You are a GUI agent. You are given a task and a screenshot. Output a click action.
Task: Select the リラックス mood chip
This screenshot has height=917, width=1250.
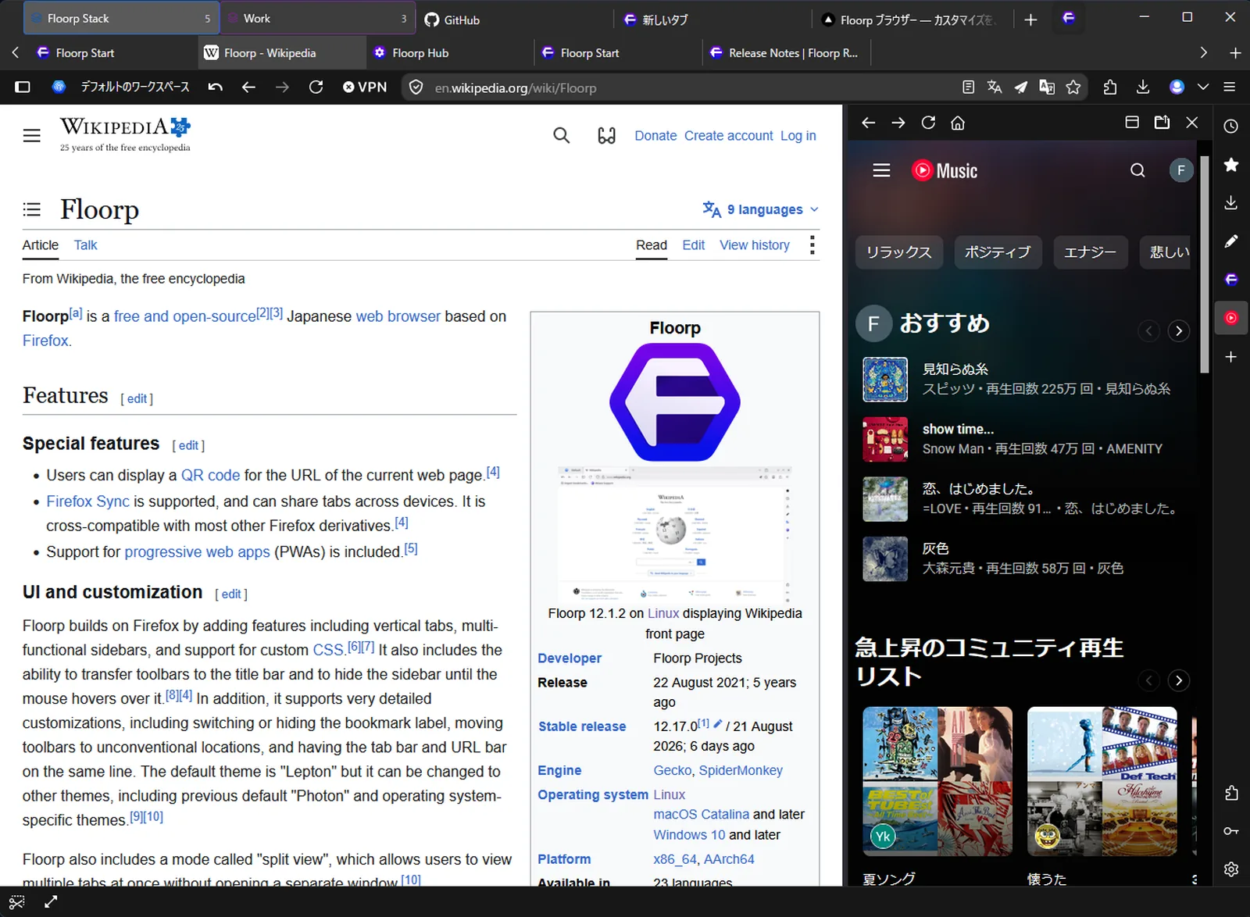pos(898,252)
